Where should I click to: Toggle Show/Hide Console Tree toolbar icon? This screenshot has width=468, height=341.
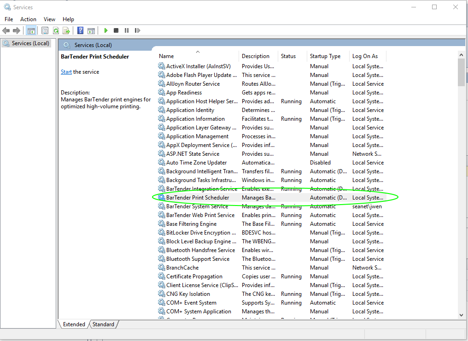click(31, 30)
